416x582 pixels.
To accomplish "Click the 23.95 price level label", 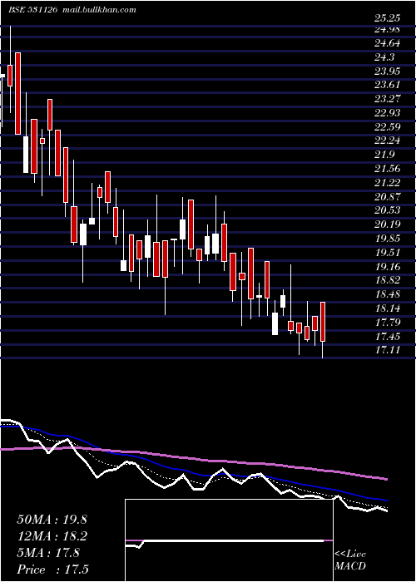I will point(389,71).
